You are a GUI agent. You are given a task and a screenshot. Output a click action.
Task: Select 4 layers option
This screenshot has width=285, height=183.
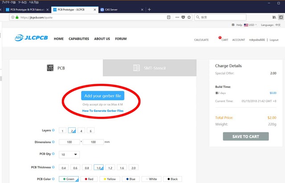pyautogui.click(x=81, y=130)
